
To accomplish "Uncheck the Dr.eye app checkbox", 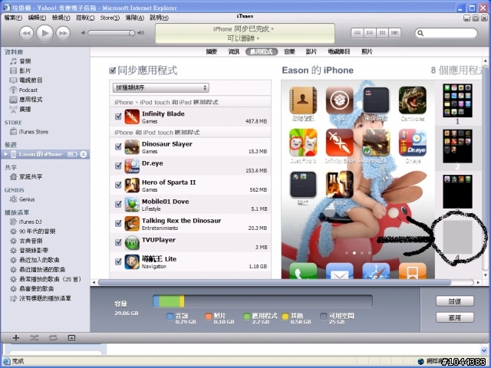I will (118, 166).
